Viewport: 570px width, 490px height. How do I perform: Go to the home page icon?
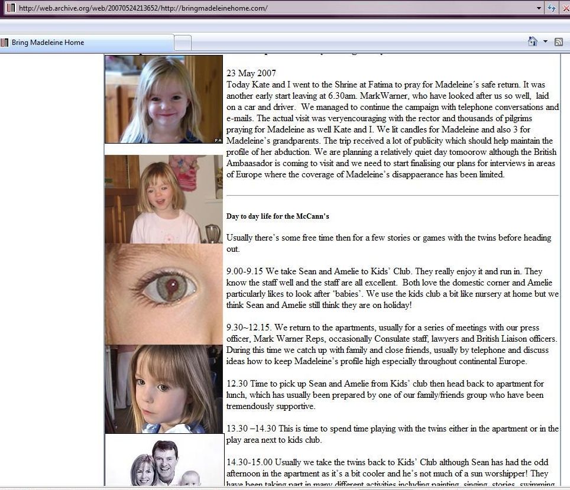tap(532, 41)
